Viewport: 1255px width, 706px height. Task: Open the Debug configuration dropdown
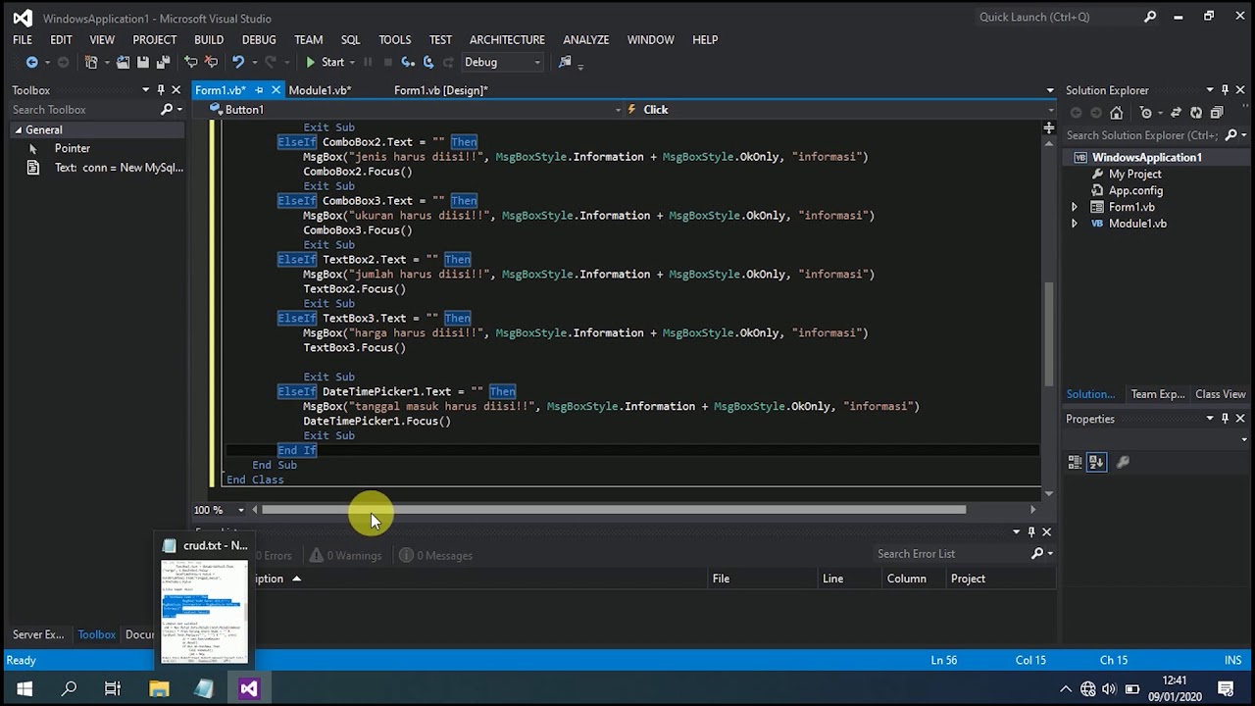tap(502, 62)
